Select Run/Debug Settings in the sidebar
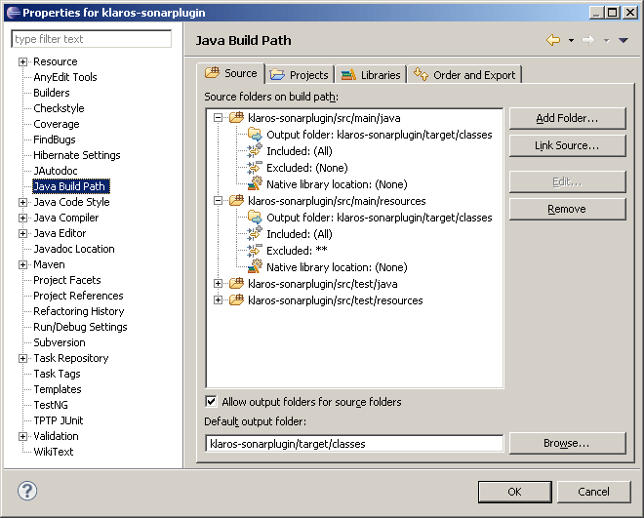Viewport: 644px width, 518px height. (x=80, y=327)
